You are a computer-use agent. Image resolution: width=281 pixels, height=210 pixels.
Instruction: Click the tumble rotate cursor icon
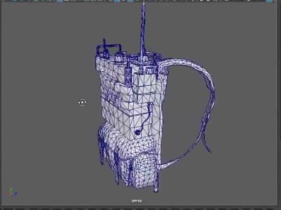82,103
